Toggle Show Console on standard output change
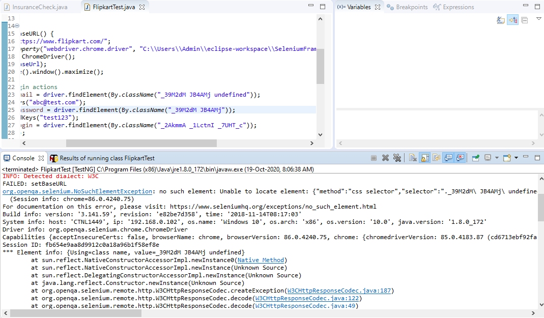 tap(448, 158)
